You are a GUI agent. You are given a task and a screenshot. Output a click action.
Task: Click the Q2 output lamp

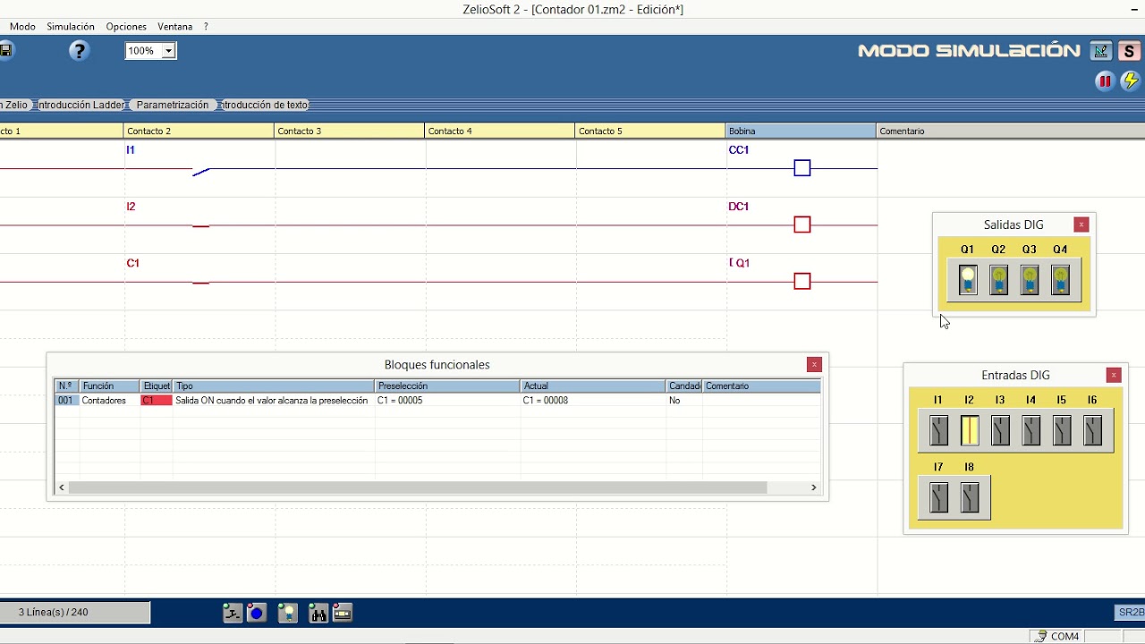tap(999, 279)
